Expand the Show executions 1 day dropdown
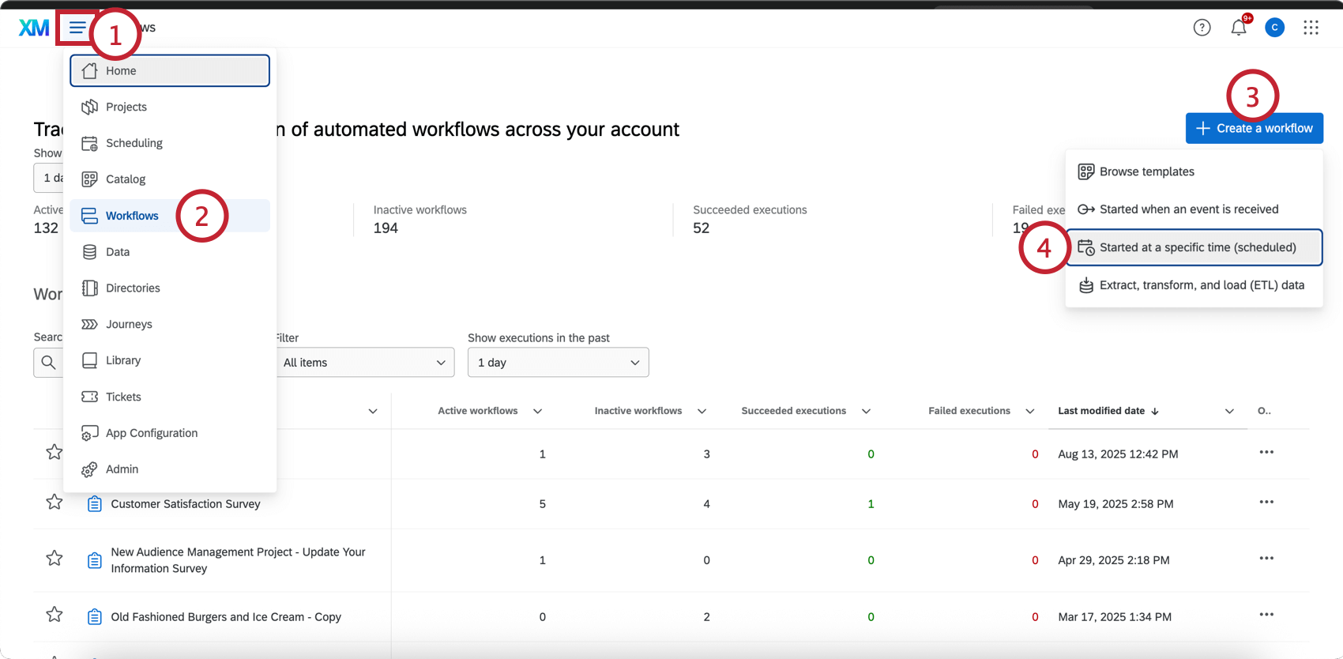 pos(558,363)
